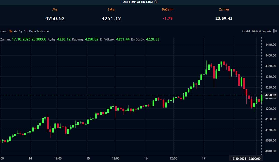
Task: Click the red Değişim value -1.79
Action: click(167, 18)
